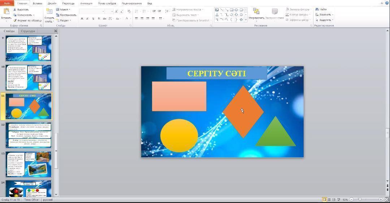
Task: Create a new slide (Создать слайд)
Action: pyautogui.click(x=49, y=14)
